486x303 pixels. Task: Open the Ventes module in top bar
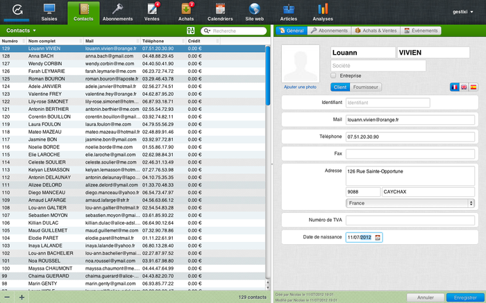[x=152, y=12]
